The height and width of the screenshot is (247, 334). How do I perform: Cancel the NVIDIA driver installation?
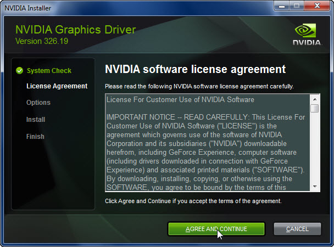[x=297, y=229]
